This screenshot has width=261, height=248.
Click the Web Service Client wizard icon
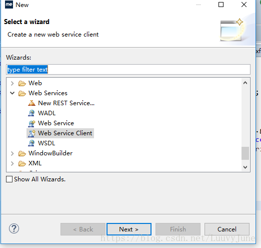coord(31,133)
